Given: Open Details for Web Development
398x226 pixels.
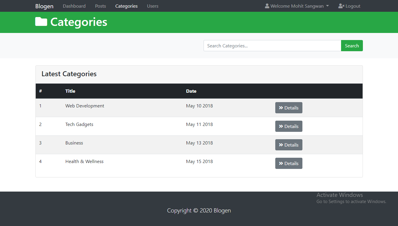Looking at the screenshot, I should (289, 108).
